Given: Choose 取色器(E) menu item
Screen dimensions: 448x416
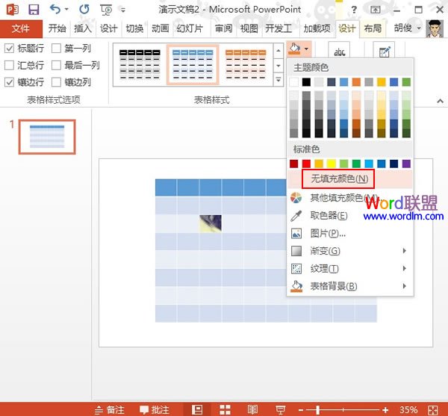Looking at the screenshot, I should click(x=350, y=216).
